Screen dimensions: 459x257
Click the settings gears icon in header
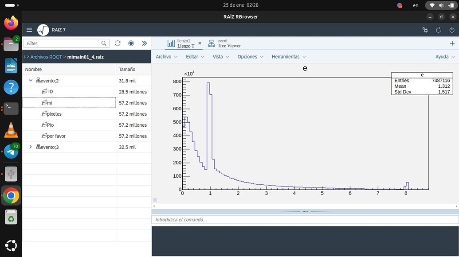coord(425,30)
